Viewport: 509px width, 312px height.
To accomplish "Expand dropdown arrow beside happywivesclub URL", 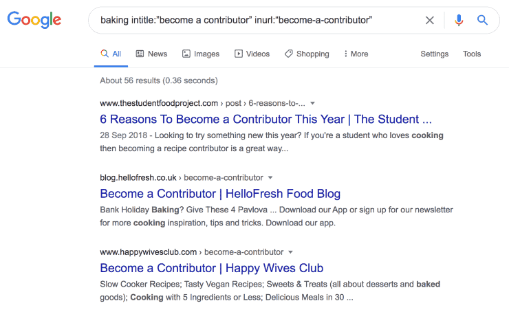I will [290, 252].
